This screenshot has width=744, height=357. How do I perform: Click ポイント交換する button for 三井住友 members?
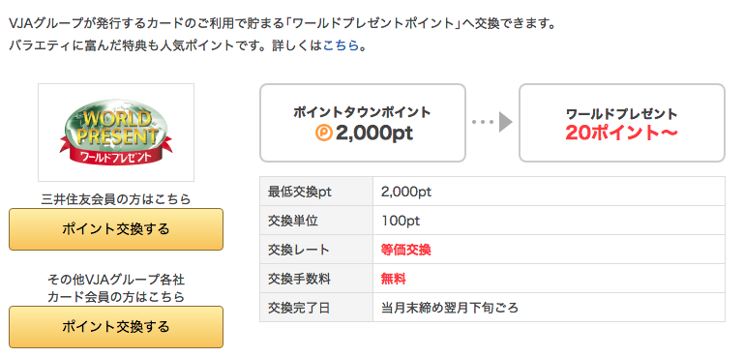116,229
